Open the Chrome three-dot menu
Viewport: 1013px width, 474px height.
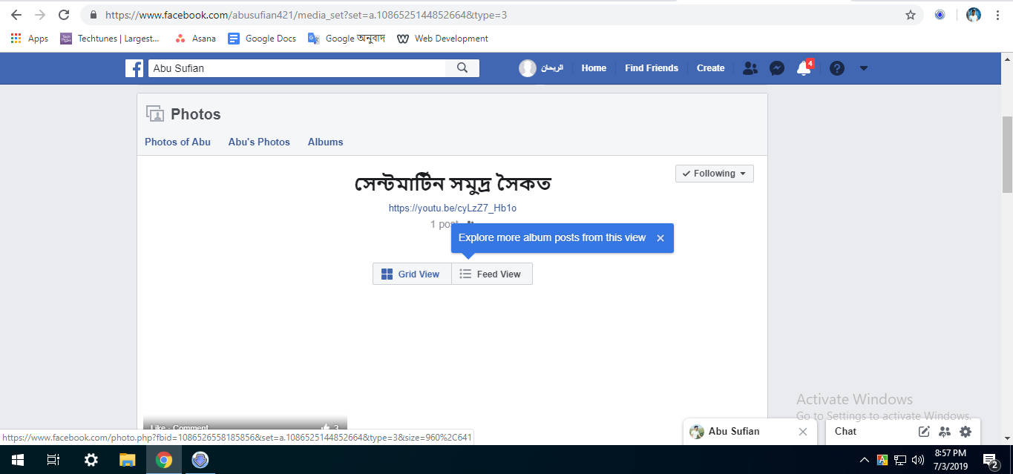pyautogui.click(x=997, y=15)
